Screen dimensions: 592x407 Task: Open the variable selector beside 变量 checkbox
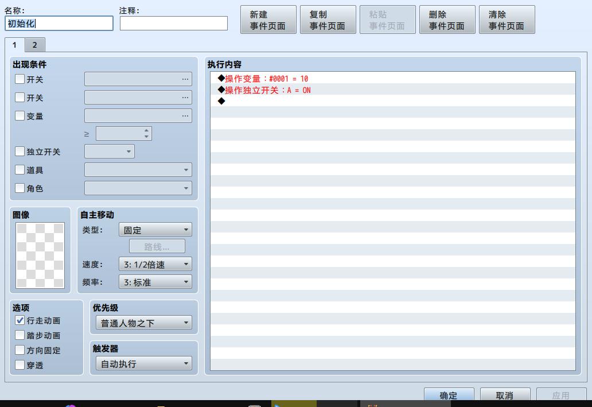pos(138,115)
